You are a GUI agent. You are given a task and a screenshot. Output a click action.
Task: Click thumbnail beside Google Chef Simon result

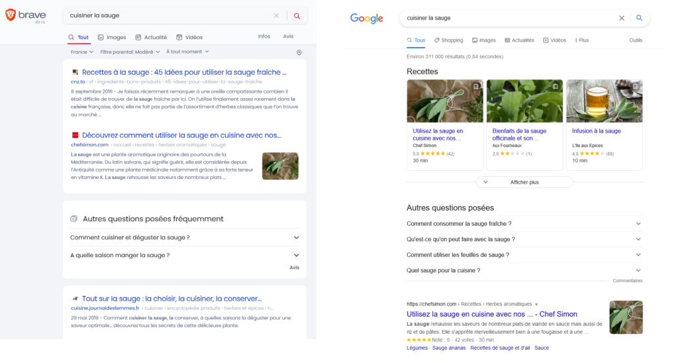pyautogui.click(x=626, y=317)
